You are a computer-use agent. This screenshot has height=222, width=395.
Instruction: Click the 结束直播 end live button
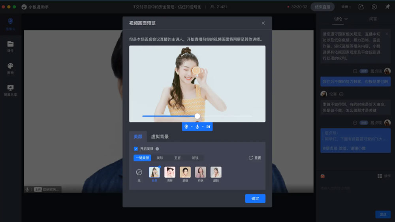323,7
